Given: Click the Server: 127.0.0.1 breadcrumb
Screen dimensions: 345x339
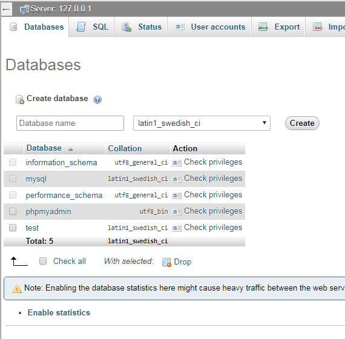Looking at the screenshot, I should point(61,9).
